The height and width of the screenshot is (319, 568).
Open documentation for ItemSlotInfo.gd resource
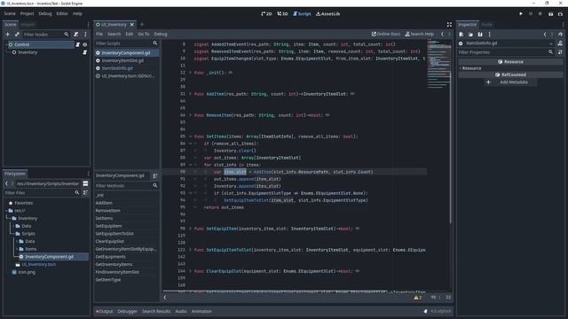tap(560, 43)
